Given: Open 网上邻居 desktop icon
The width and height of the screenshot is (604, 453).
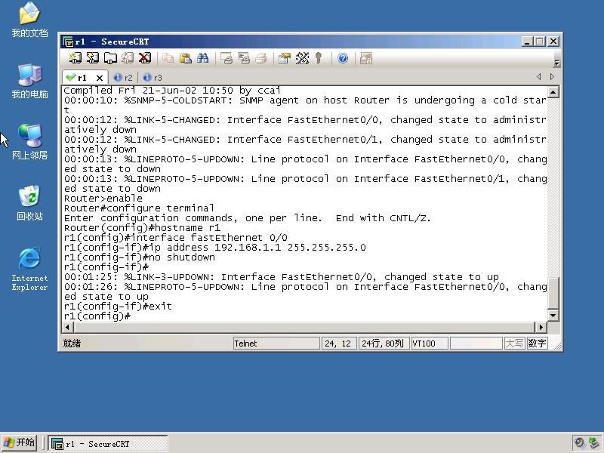Looking at the screenshot, I should tap(29, 142).
